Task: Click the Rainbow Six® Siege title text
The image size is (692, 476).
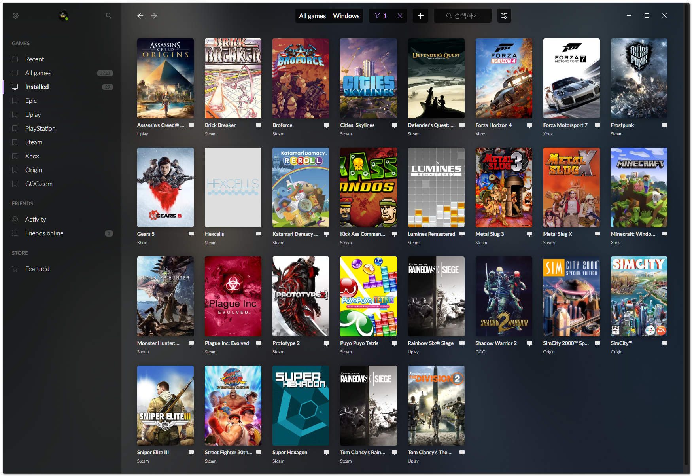Action: 431,343
